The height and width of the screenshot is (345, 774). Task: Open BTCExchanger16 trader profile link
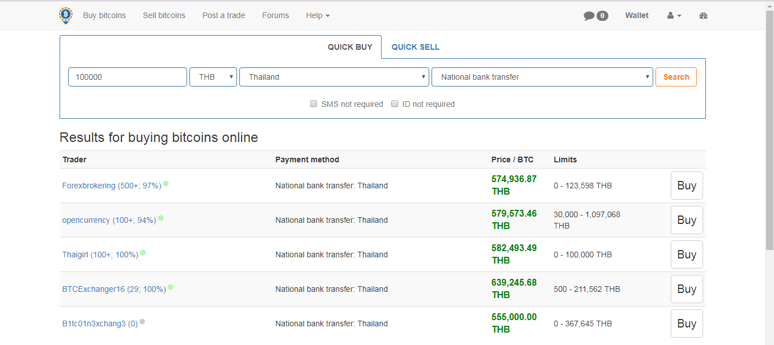114,289
